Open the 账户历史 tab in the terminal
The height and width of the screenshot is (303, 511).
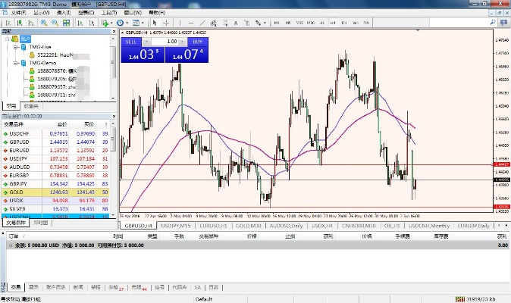point(55,288)
